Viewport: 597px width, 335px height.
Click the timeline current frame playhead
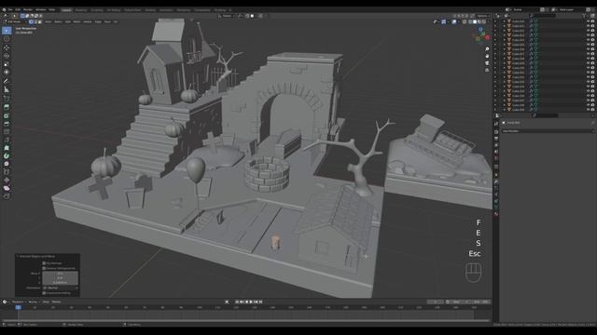[x=19, y=307]
